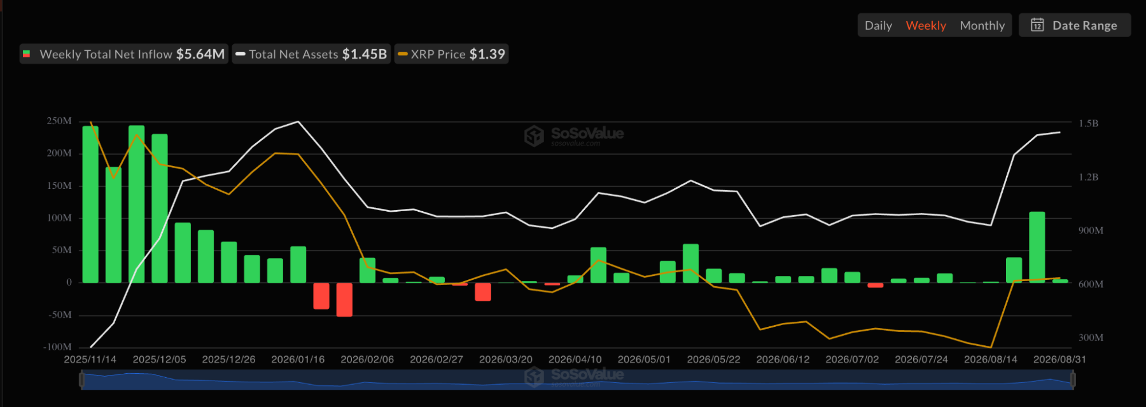Click the 600M right axis label

click(1091, 284)
